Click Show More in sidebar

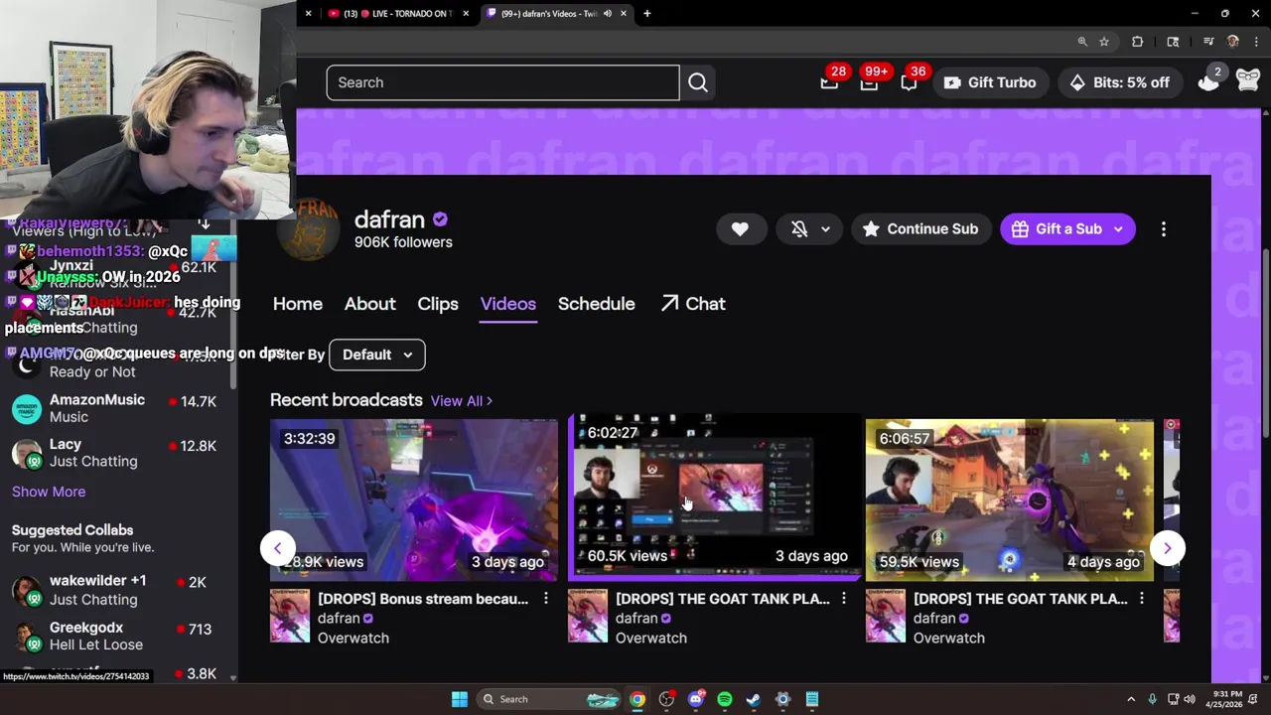(x=49, y=492)
